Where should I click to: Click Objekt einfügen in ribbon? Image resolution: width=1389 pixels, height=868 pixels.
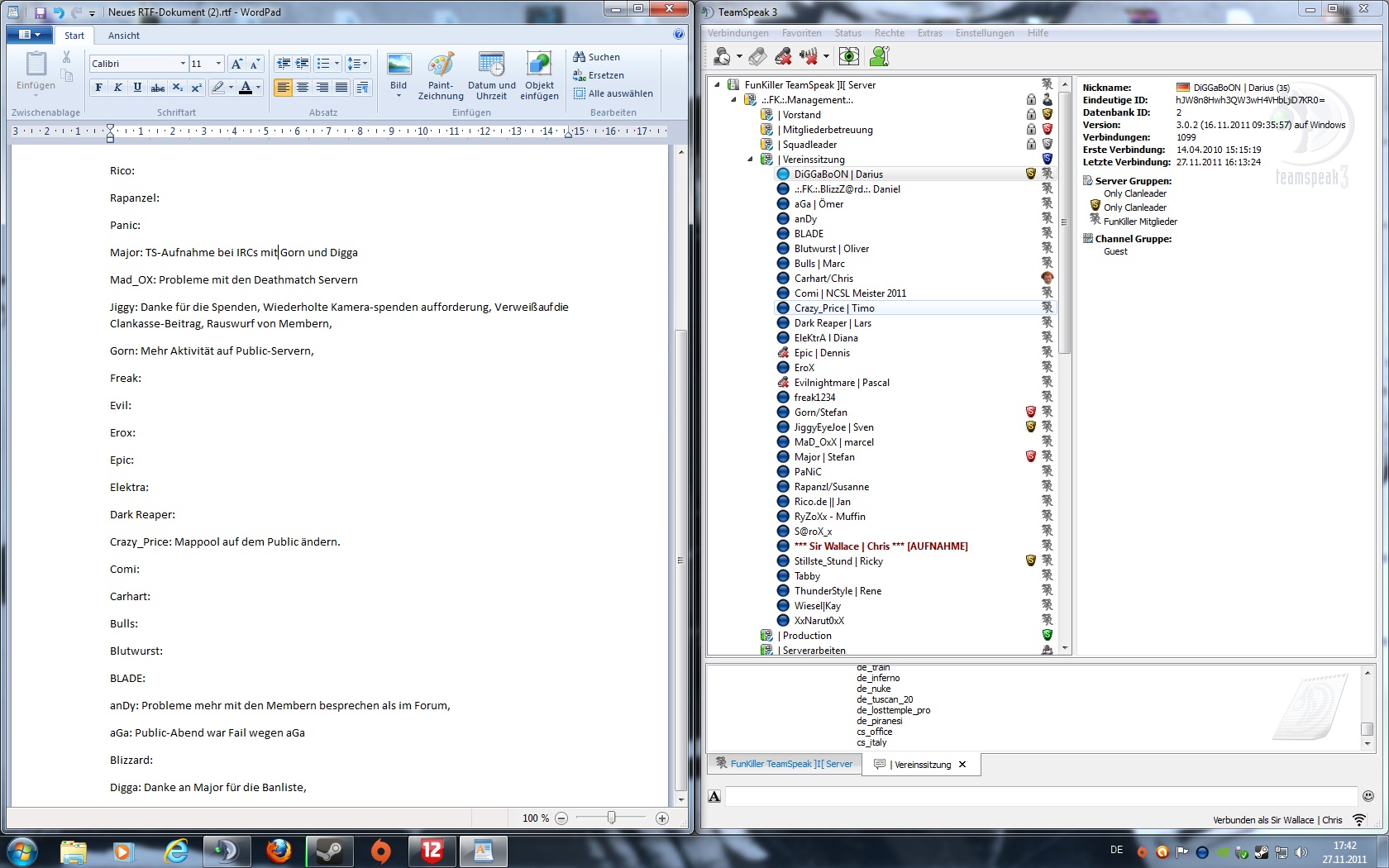539,76
